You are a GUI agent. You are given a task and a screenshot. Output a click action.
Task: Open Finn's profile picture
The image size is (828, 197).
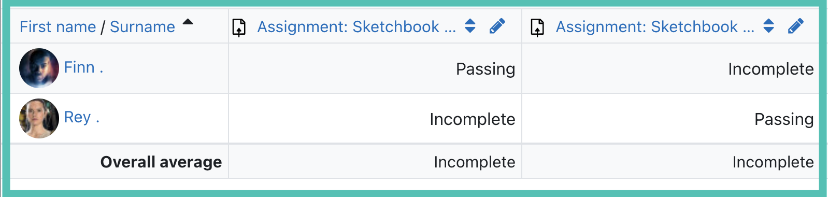[39, 68]
